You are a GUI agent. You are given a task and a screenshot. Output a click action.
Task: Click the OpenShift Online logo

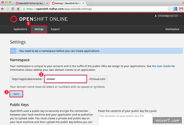[39, 19]
